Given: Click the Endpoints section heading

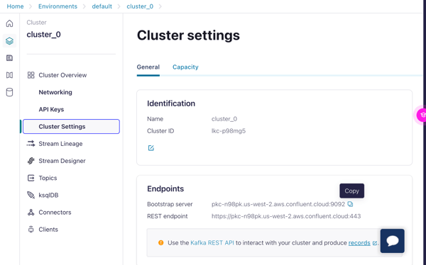Looking at the screenshot, I should click(x=165, y=188).
